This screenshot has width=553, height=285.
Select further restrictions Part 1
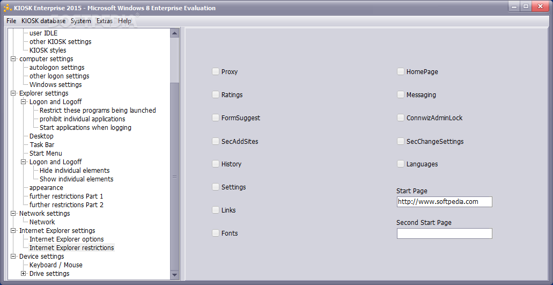coord(67,196)
